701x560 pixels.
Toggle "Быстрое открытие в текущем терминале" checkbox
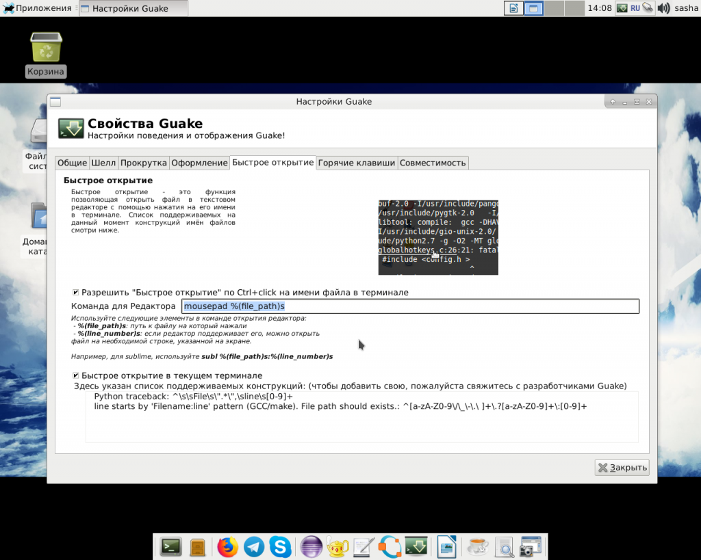[76, 376]
